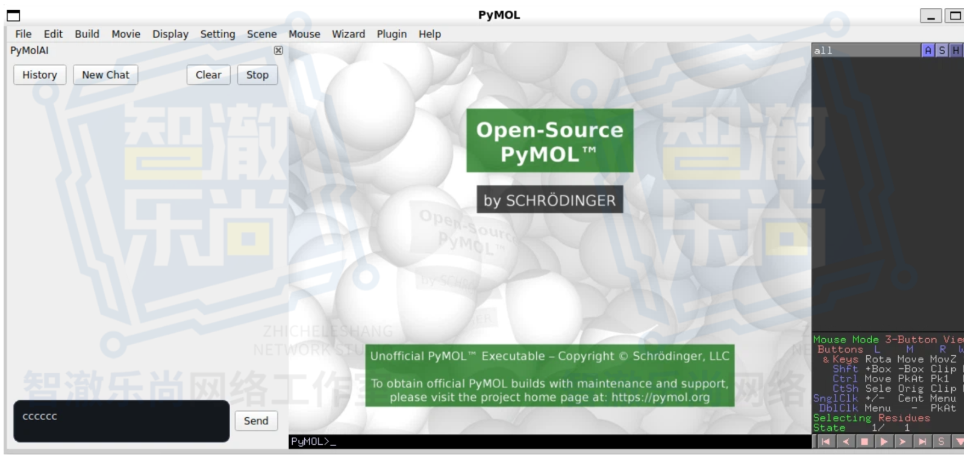Open the Scene menu
This screenshot has width=965, height=455.
[x=262, y=34]
